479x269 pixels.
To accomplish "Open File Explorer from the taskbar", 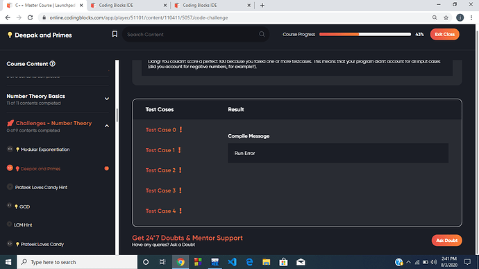I will (x=266, y=262).
